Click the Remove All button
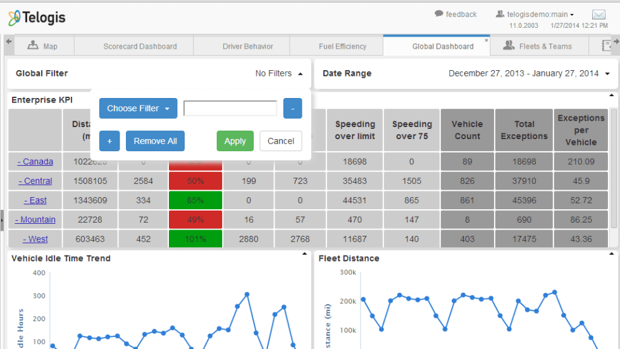Viewport: 620px width, 349px height. tap(155, 141)
